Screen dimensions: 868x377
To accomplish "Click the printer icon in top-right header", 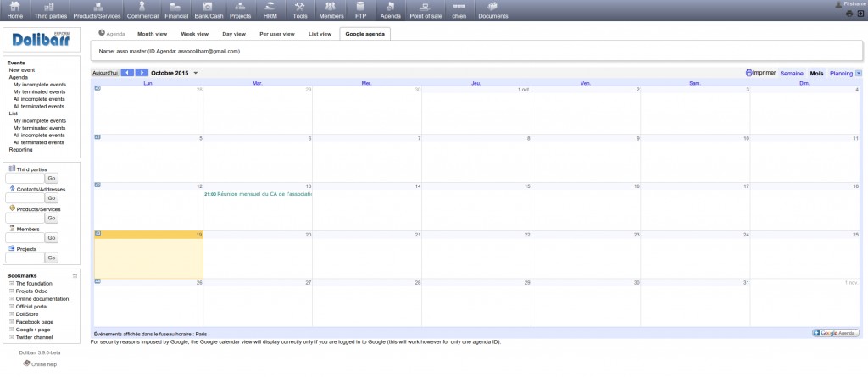I will 849,14.
